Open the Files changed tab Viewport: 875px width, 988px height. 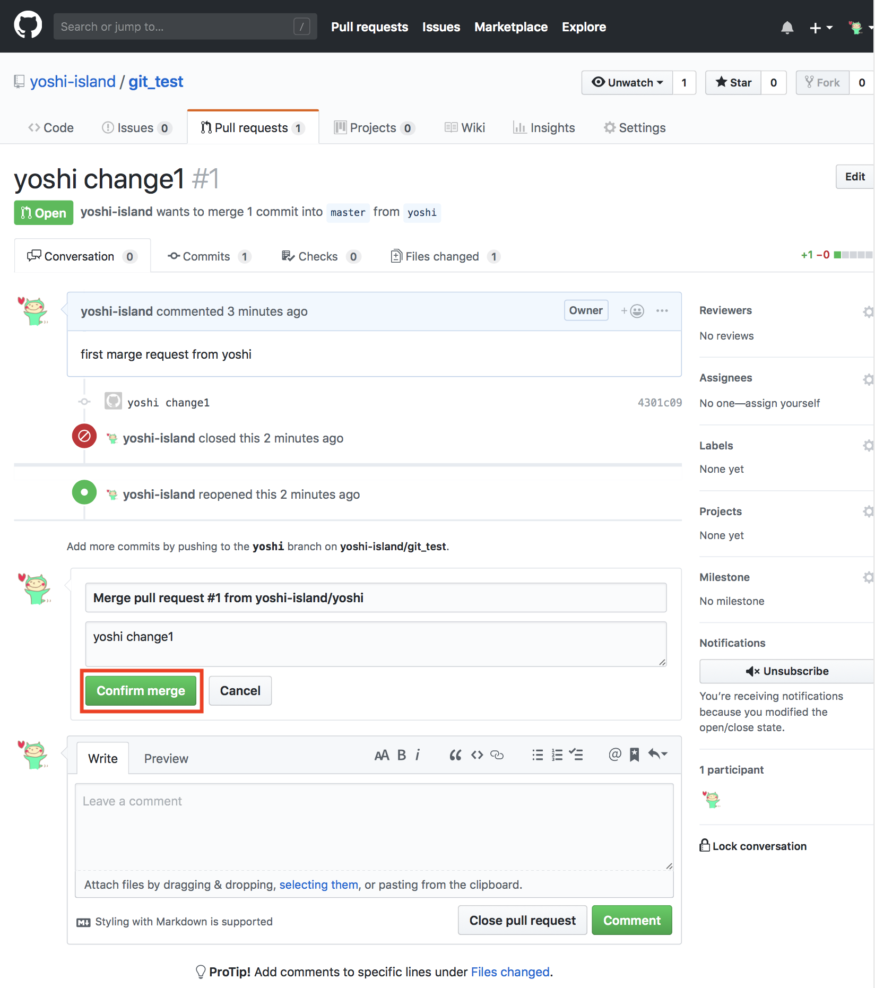point(446,256)
